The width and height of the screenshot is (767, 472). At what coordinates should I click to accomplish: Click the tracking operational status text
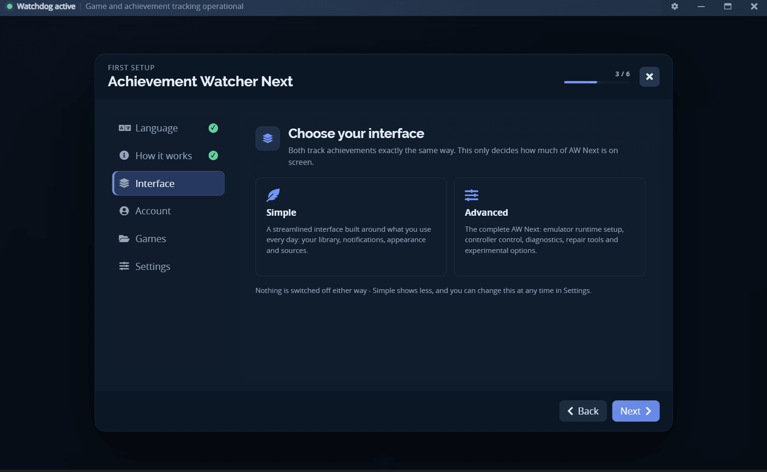(x=165, y=7)
